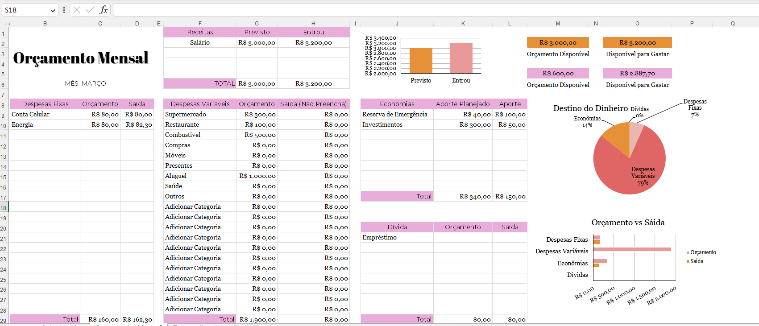Select the Presentes cell

pyautogui.click(x=200, y=165)
